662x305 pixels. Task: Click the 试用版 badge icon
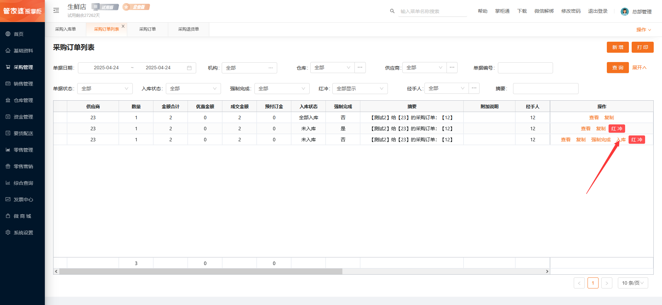click(105, 7)
